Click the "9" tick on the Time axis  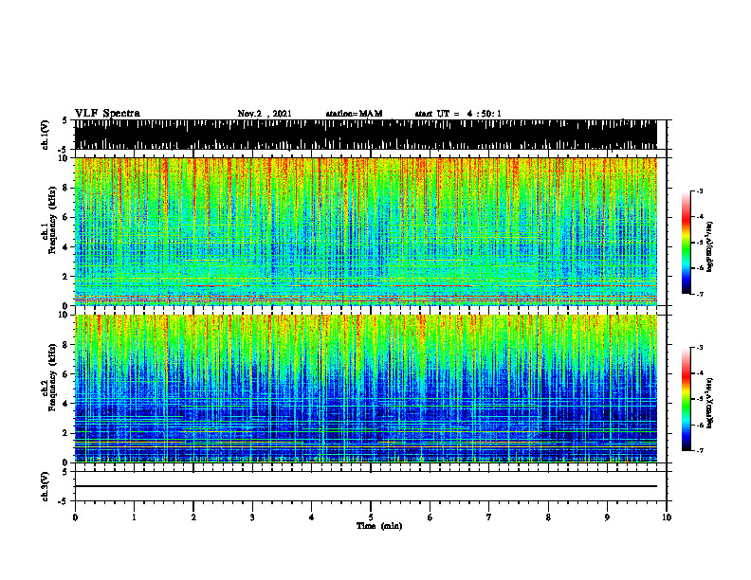607,517
